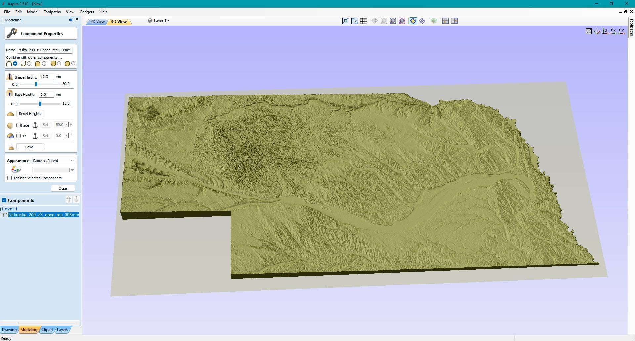Image resolution: width=635 pixels, height=341 pixels.
Task: Click the zoom to box magnifier icon
Action: pyautogui.click(x=384, y=21)
